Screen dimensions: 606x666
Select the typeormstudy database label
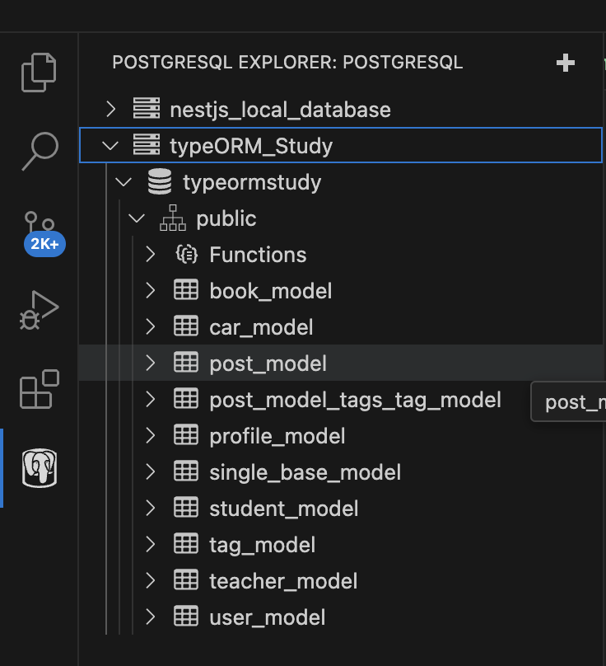pos(252,183)
